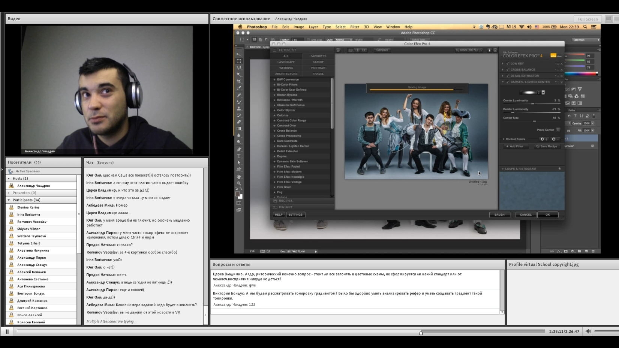619x348 pixels.
Task: Toggle Quick Mask mode icon
Action: (239, 203)
